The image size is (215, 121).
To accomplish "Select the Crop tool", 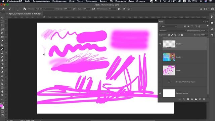I will (2, 33).
